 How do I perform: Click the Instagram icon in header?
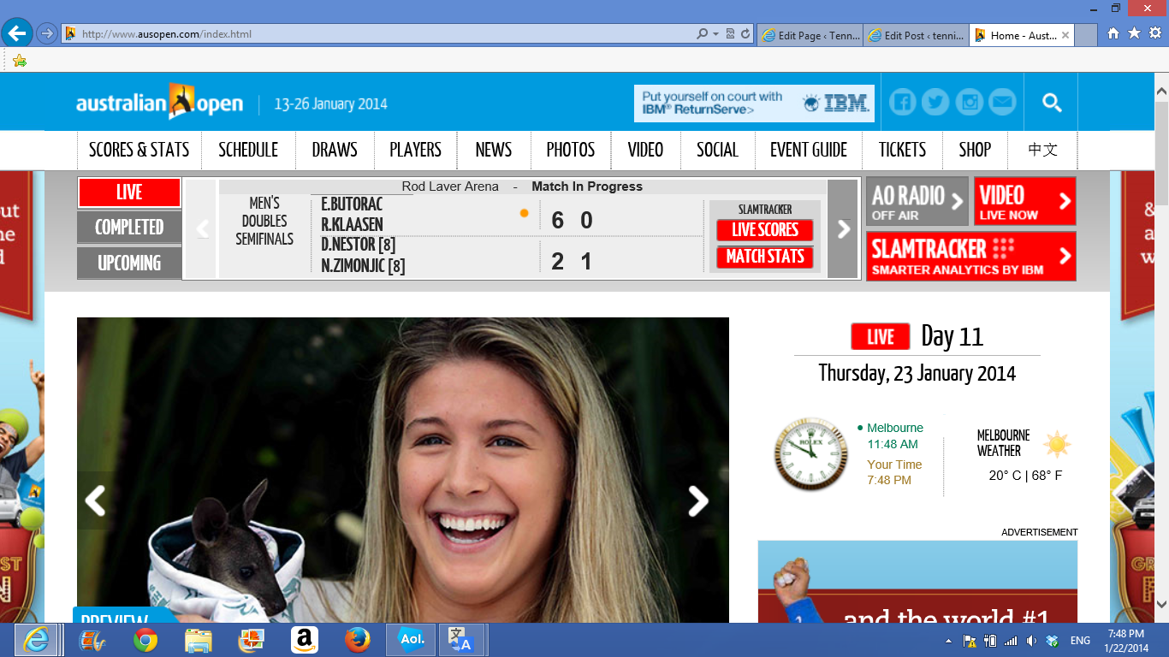pos(969,103)
